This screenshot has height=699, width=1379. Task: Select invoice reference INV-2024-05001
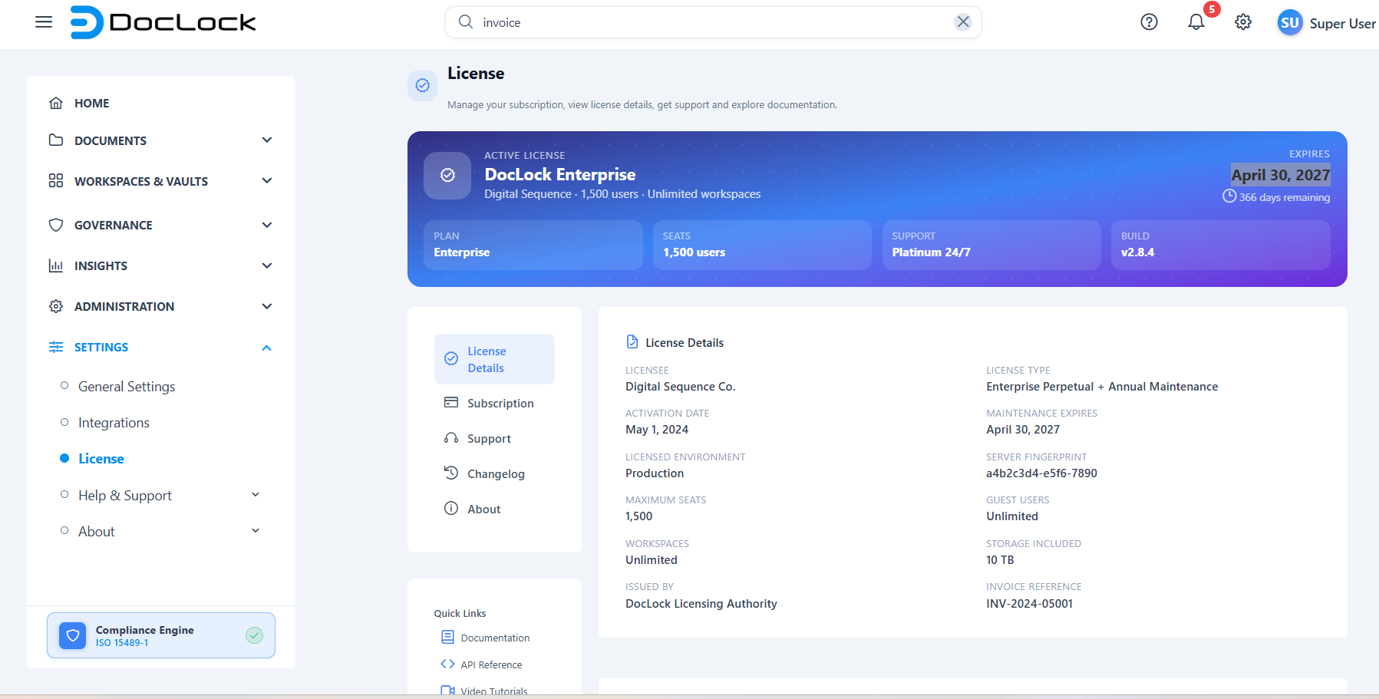click(x=1029, y=604)
